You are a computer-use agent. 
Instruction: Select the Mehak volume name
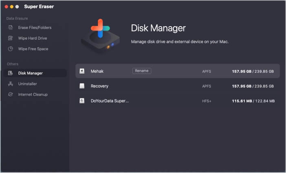point(97,71)
